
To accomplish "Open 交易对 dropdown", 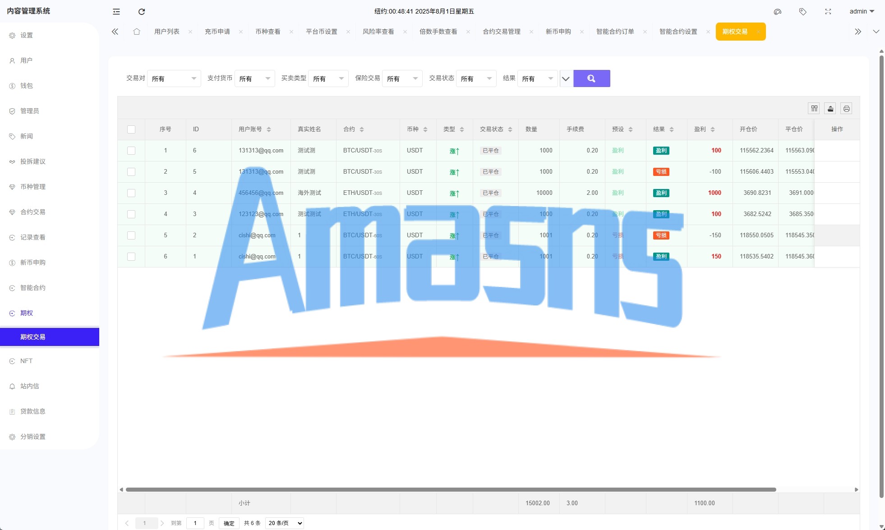I will [174, 78].
